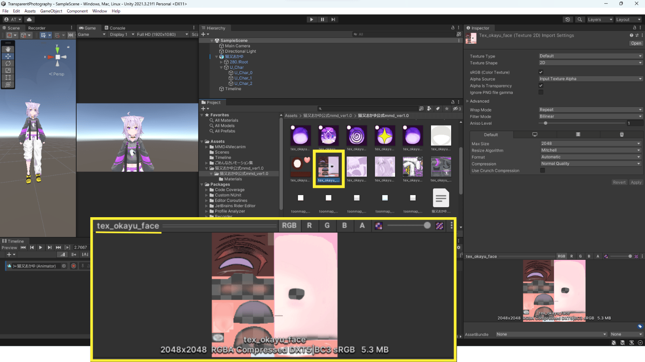Image resolution: width=645 pixels, height=362 pixels.
Task: Click the Play button in top toolbar
Action: pyautogui.click(x=312, y=19)
